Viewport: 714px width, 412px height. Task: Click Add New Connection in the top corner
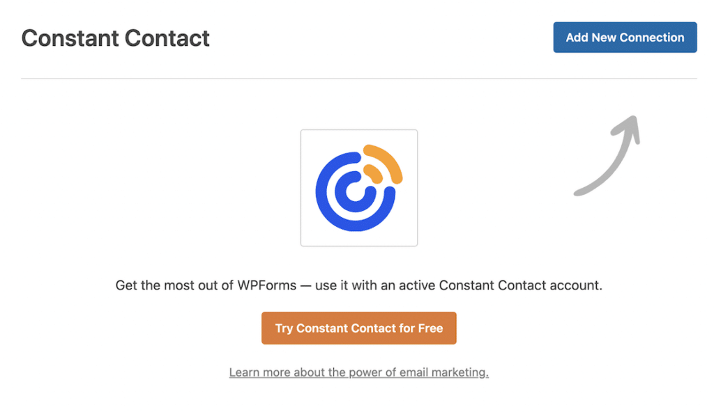(625, 37)
